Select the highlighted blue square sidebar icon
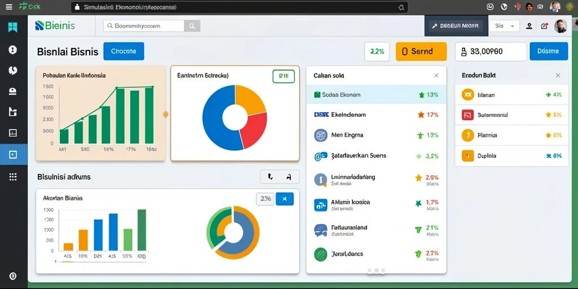The image size is (578, 289). [13, 155]
